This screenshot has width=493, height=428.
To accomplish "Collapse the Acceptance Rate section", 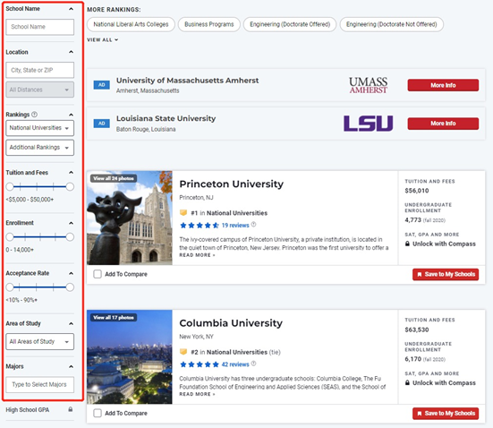I will [71, 273].
